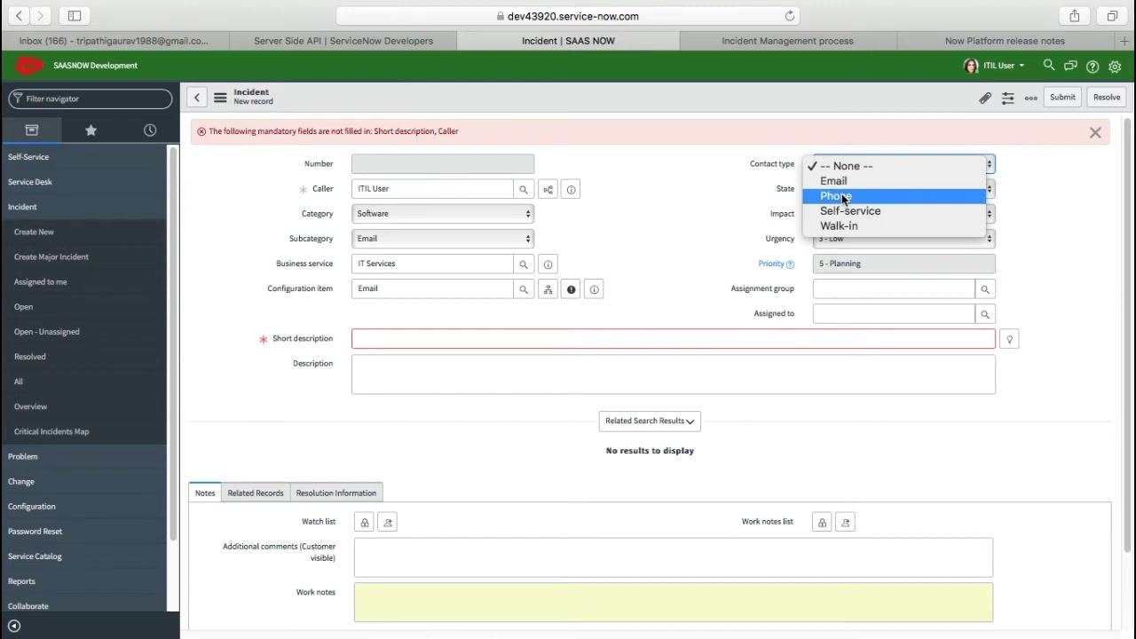Open the Priority field label link
The image size is (1136, 639).
coord(771,264)
